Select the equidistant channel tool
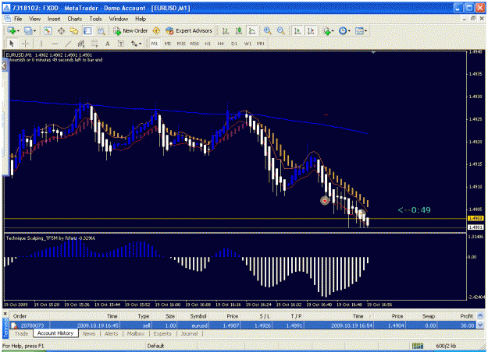This screenshot has height=352, width=488. pos(81,44)
